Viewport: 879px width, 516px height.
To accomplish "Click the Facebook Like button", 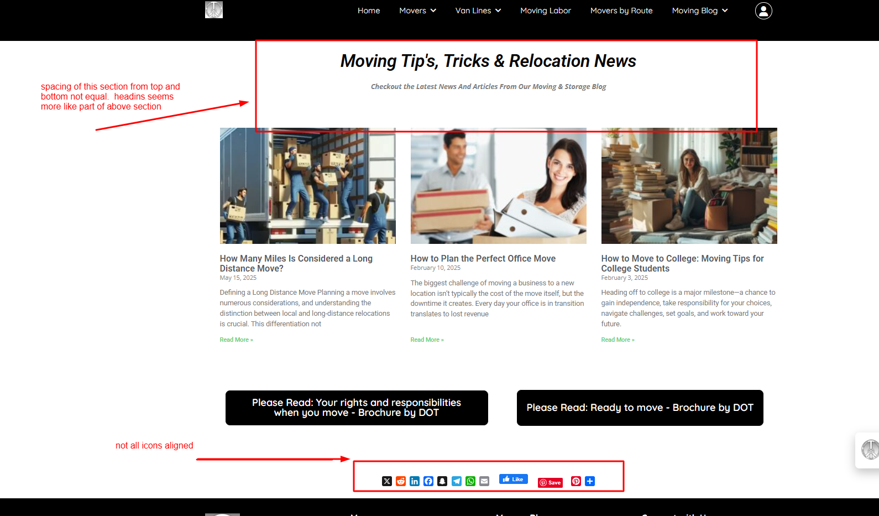I will pyautogui.click(x=513, y=479).
